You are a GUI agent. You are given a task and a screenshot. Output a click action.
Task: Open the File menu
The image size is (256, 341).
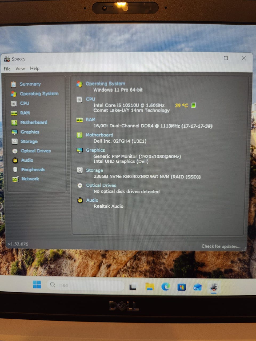(7, 69)
